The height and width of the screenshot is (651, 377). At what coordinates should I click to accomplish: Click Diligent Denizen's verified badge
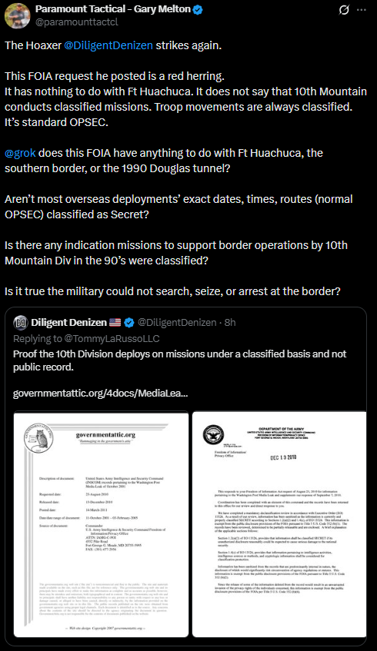[x=128, y=322]
